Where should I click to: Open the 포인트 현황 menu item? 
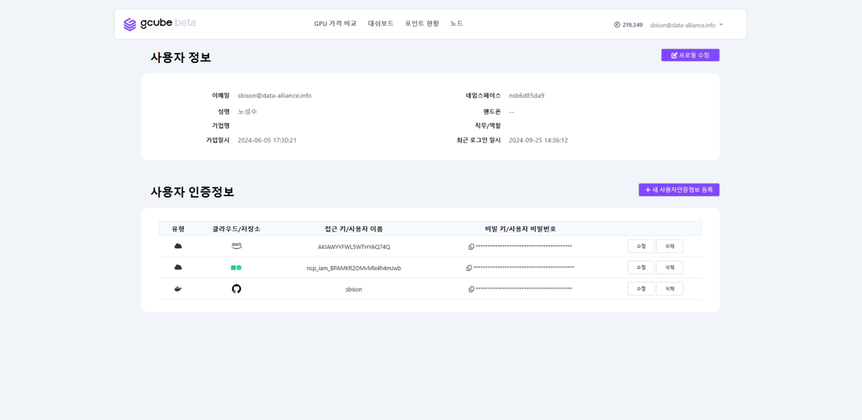(422, 24)
